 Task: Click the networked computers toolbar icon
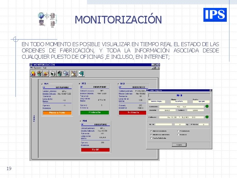point(66,74)
